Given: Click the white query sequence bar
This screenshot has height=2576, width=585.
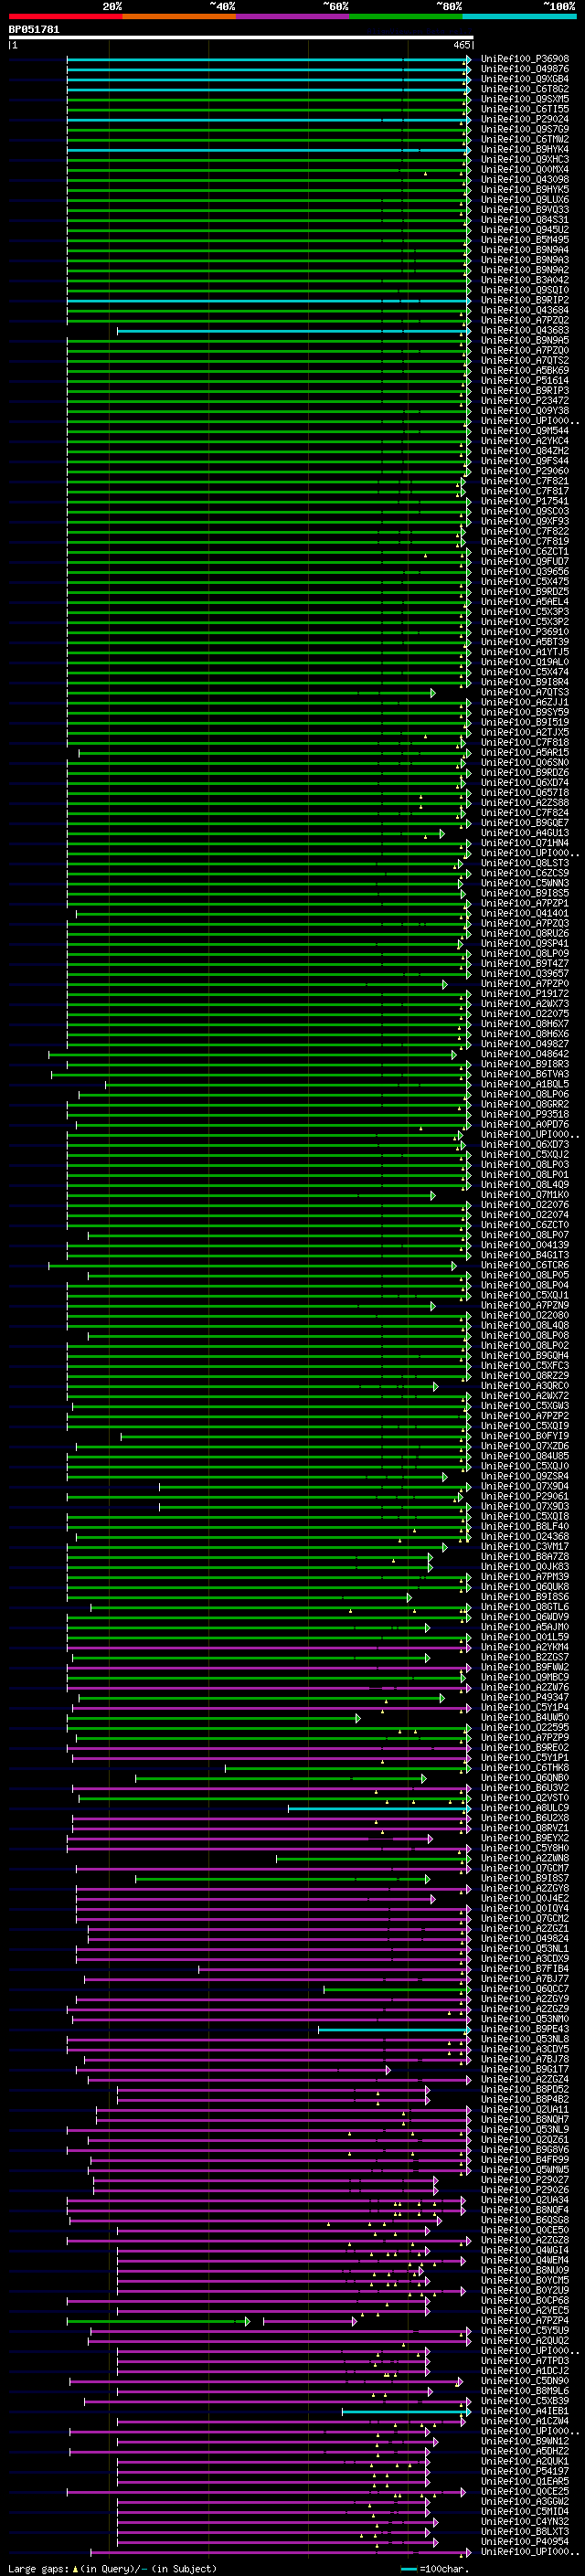Looking at the screenshot, I should (x=241, y=38).
